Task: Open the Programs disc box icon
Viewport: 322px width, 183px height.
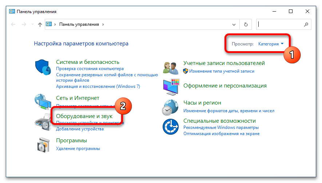Action: click(x=44, y=145)
